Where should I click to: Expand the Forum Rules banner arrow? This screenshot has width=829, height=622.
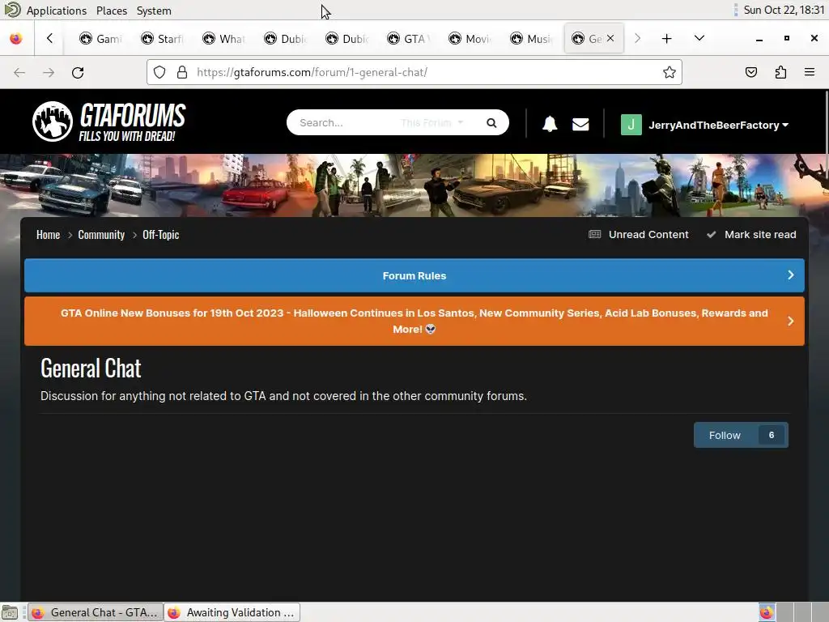pos(791,275)
